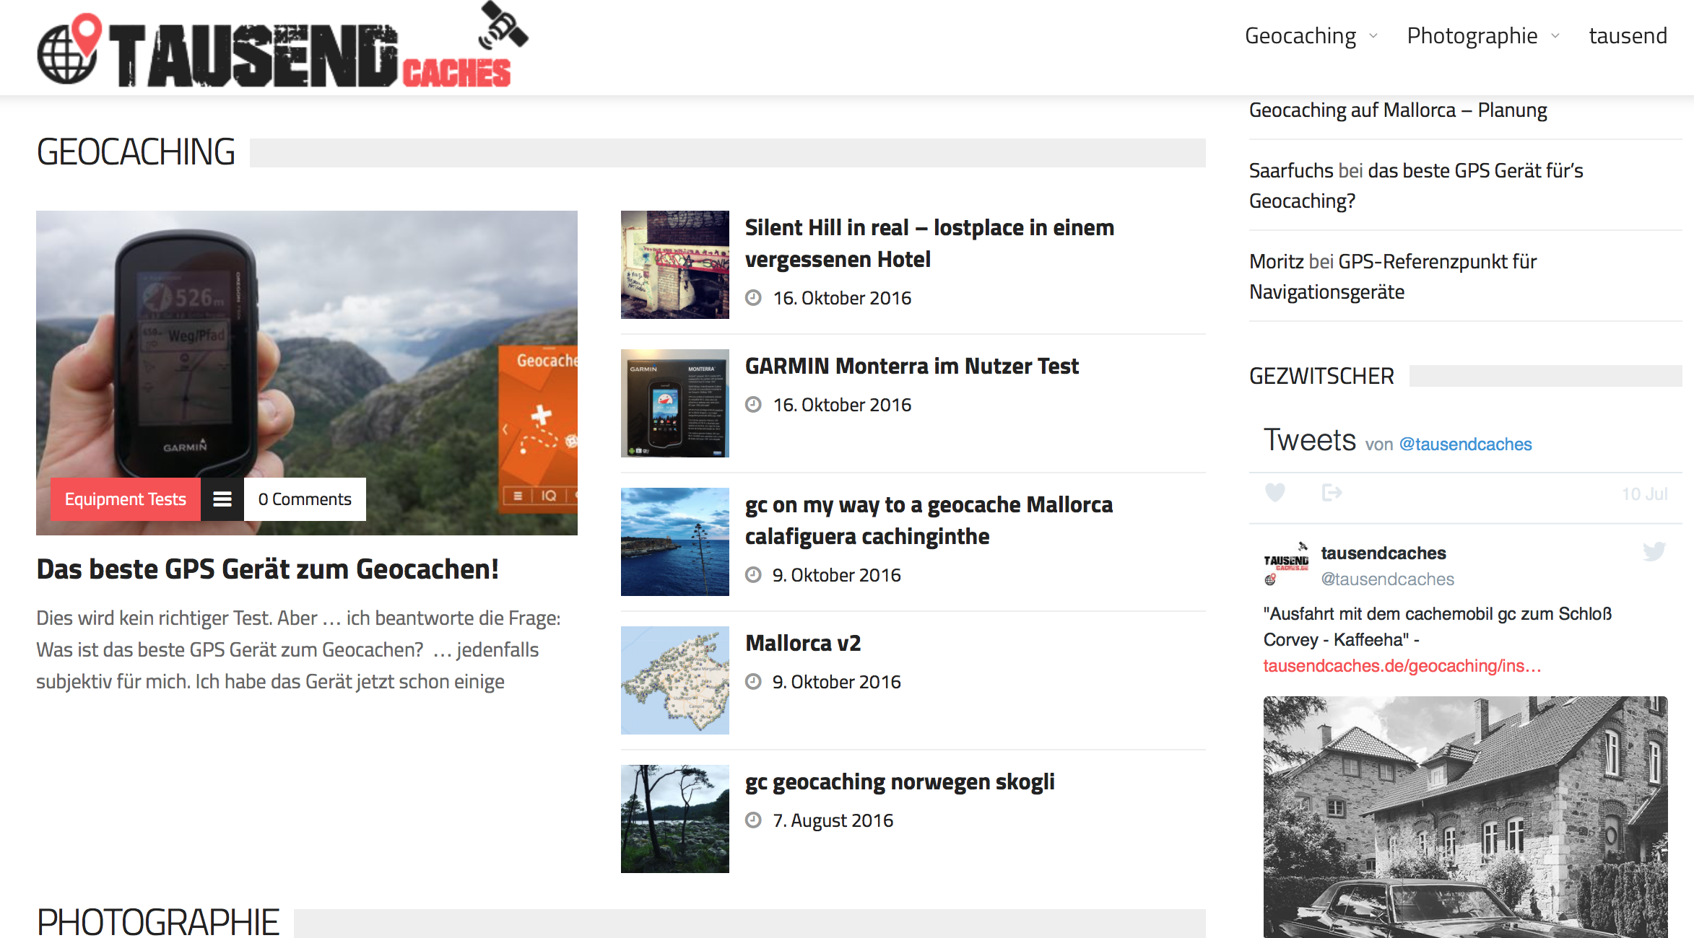Click clock icon beside 7. August 2016

click(753, 820)
